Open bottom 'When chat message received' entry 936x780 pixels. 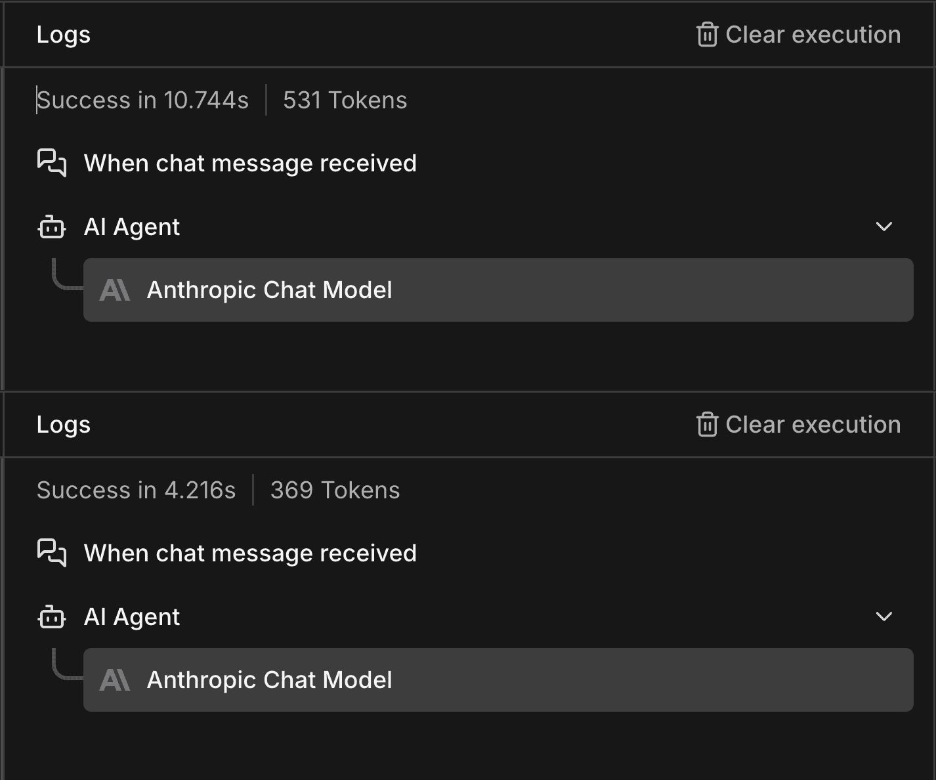(250, 553)
